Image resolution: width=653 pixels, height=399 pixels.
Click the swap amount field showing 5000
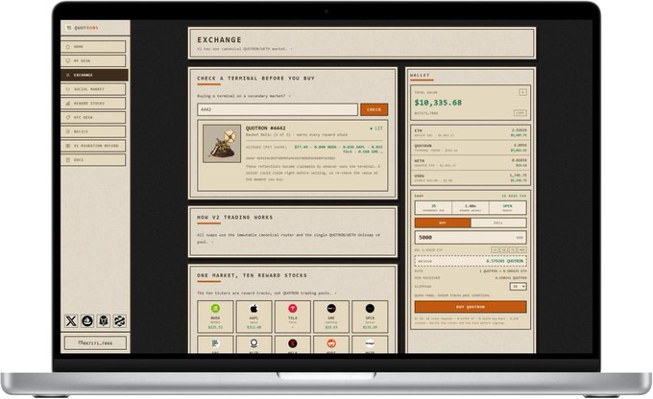tap(471, 238)
